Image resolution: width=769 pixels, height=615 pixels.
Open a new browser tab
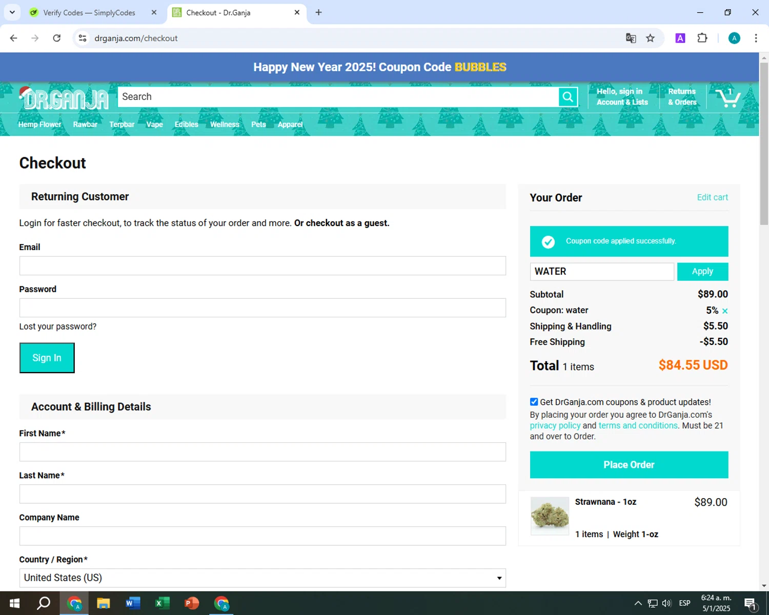pyautogui.click(x=318, y=12)
